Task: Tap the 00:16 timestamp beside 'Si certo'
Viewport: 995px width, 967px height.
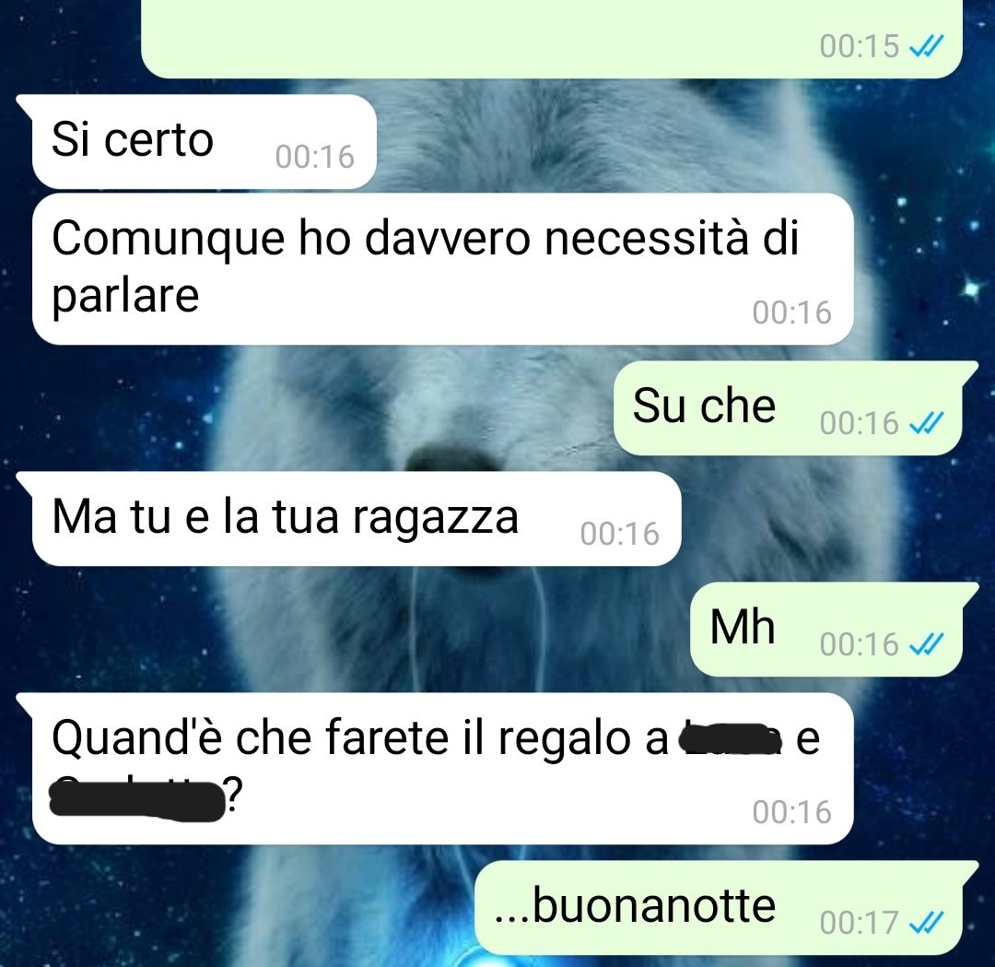Action: click(315, 157)
